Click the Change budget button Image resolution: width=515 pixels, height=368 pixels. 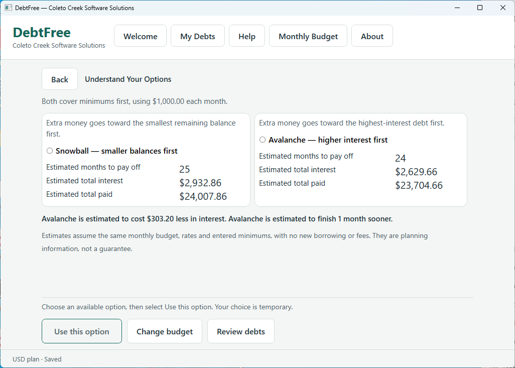click(x=165, y=331)
